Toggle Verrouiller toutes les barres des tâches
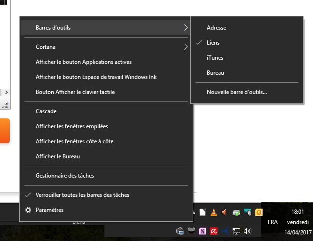 82,195
